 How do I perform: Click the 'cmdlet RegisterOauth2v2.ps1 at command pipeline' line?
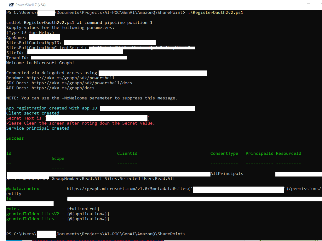(79, 23)
